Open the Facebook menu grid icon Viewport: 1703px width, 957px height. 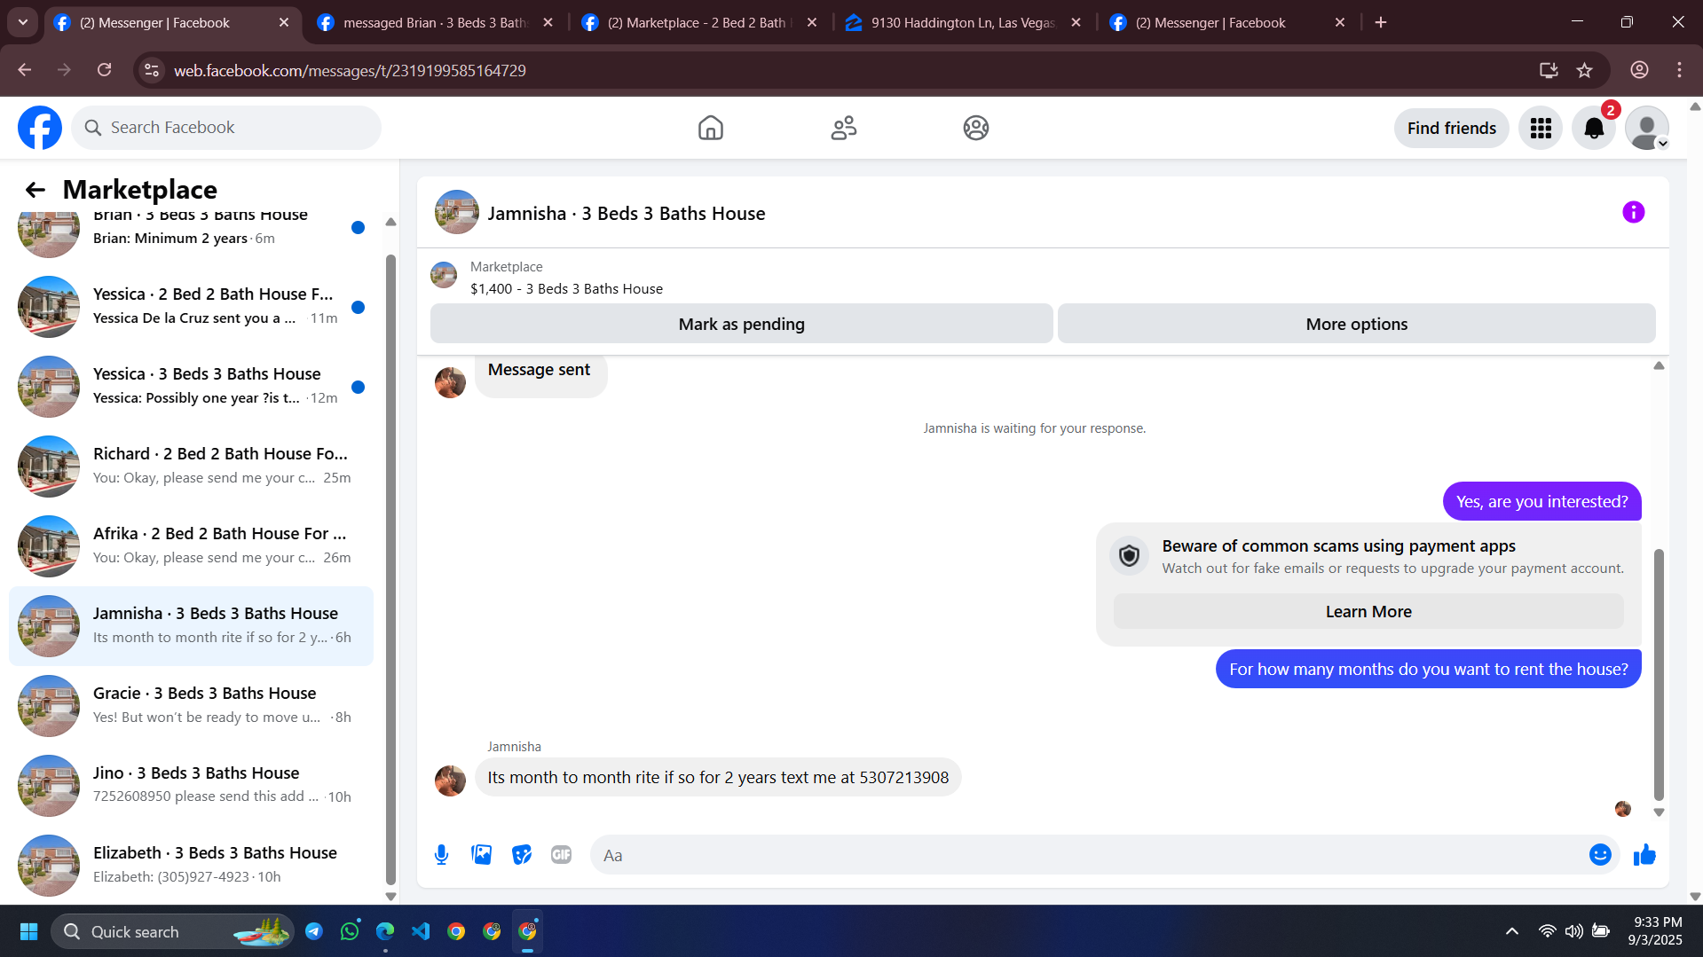1541,129
